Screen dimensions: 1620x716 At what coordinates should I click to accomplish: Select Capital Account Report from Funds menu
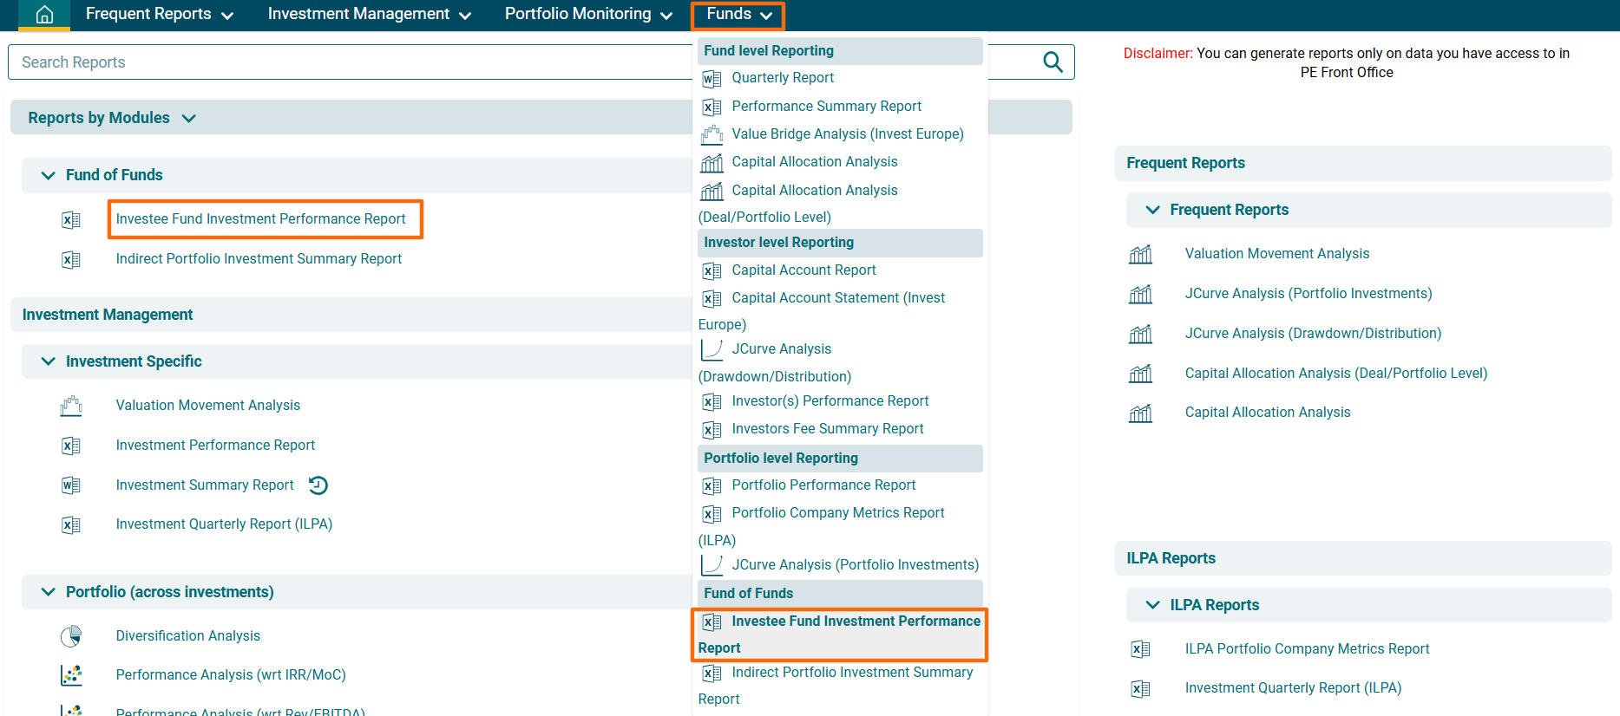coord(803,270)
